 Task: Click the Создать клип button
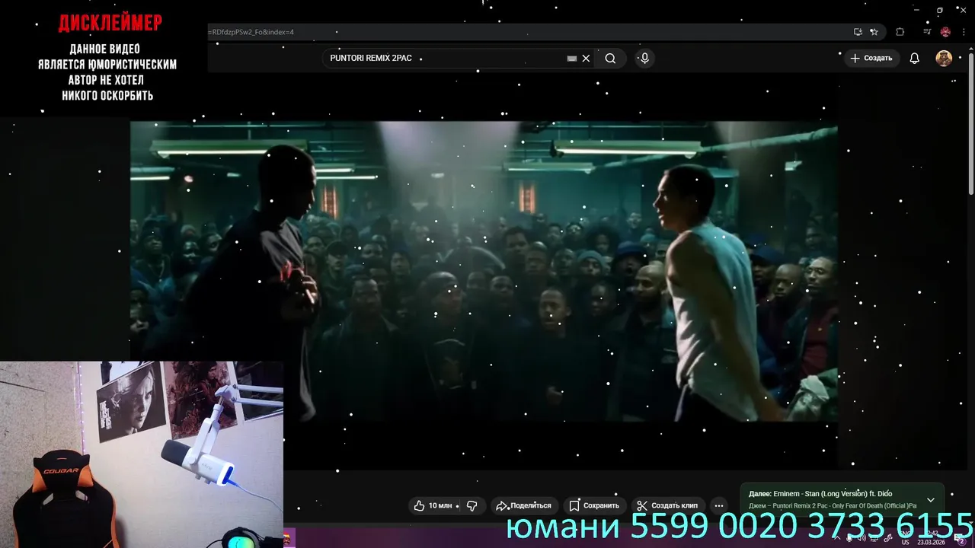tap(667, 505)
